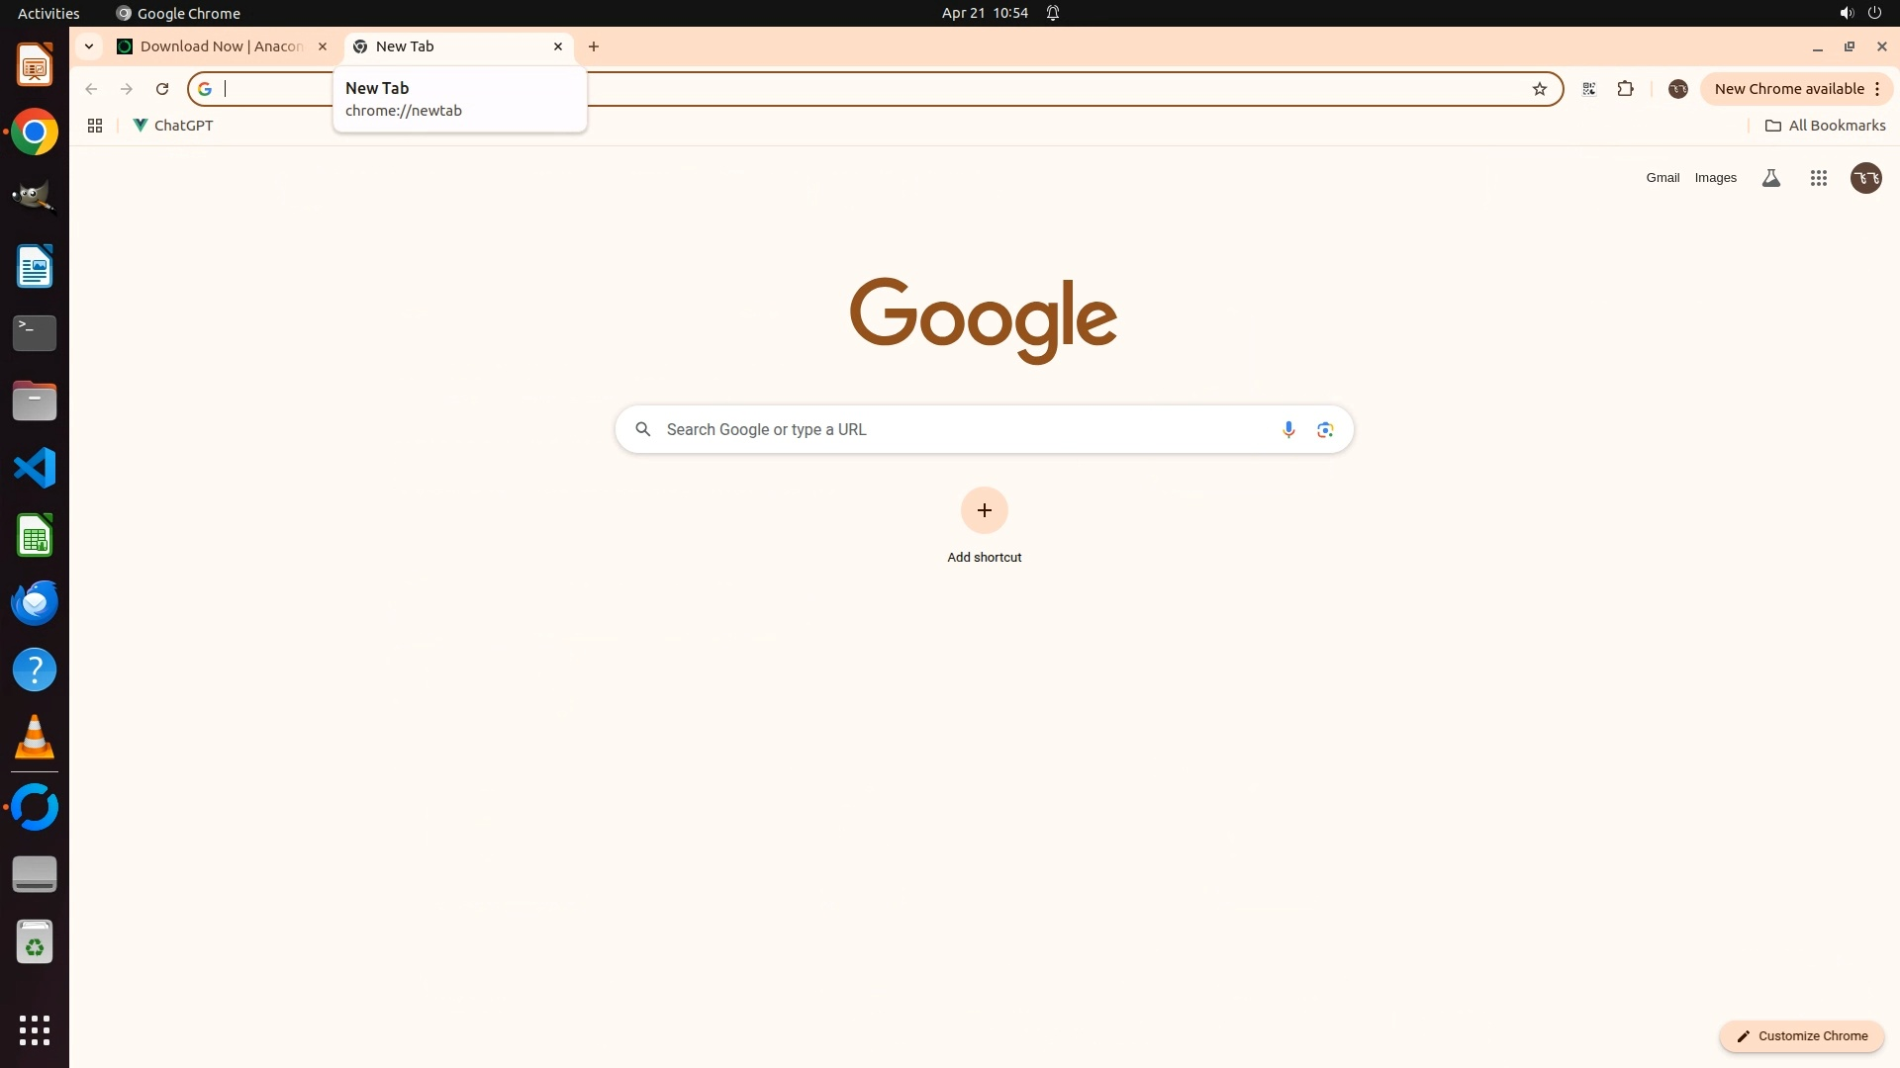Viewport: 1900px width, 1068px height.
Task: Open Google Lens image search icon
Action: [x=1325, y=429]
